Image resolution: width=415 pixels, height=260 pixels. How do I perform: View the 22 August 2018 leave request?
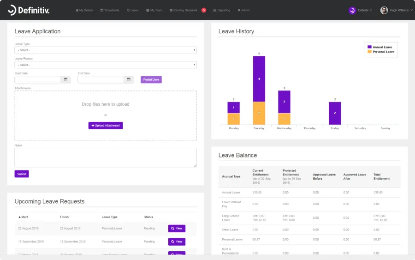[177, 229]
